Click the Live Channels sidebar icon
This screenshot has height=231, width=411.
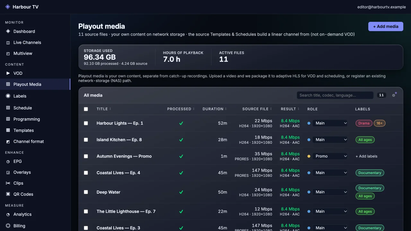pos(8,43)
